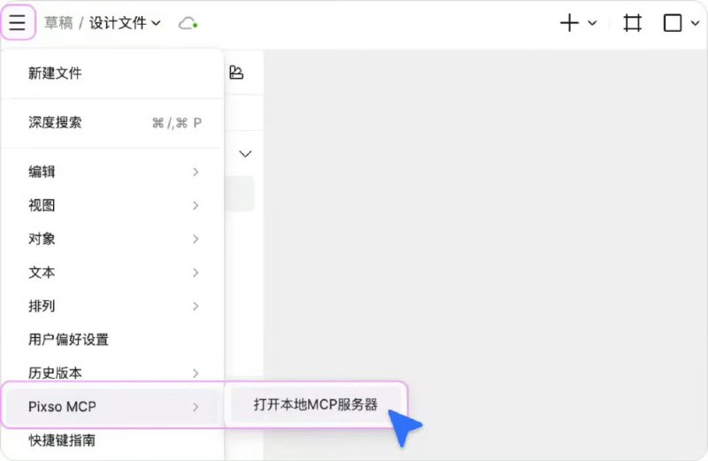Click chevron arrow on 历史版本 row
708x461 pixels.
[x=196, y=373]
